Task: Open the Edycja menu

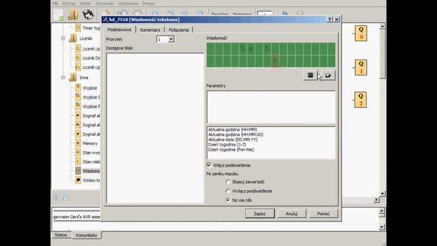Action: pyautogui.click(x=69, y=3)
